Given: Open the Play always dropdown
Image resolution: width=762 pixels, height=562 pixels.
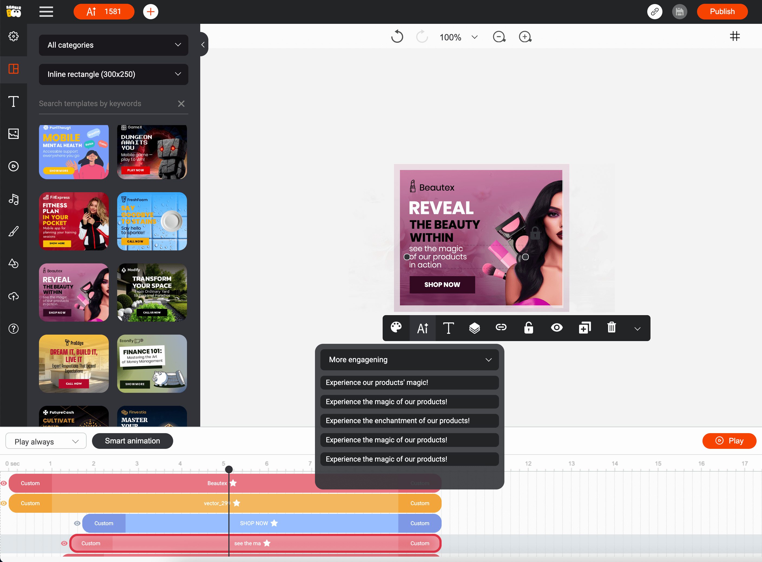Looking at the screenshot, I should [x=46, y=441].
